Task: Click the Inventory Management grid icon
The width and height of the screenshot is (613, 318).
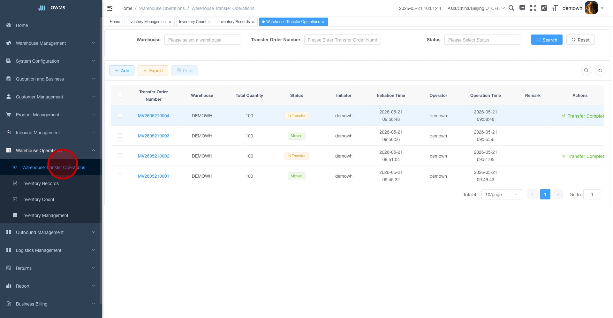Action: click(x=15, y=215)
